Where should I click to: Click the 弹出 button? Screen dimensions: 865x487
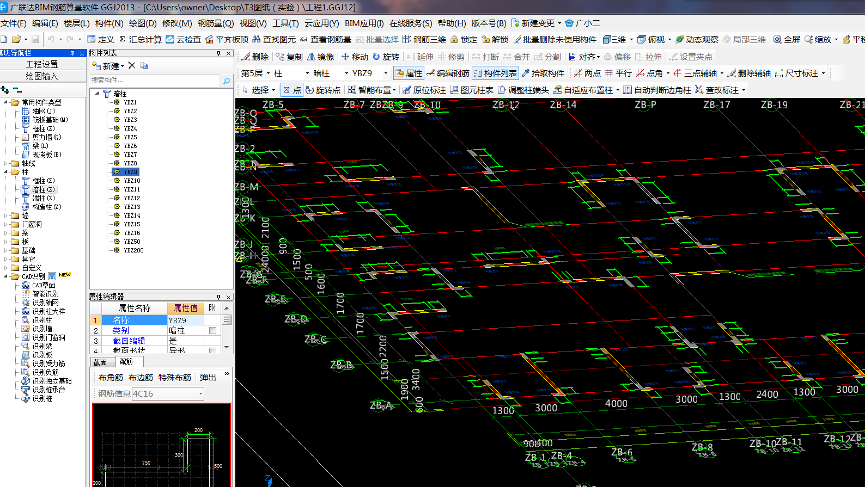tap(208, 377)
